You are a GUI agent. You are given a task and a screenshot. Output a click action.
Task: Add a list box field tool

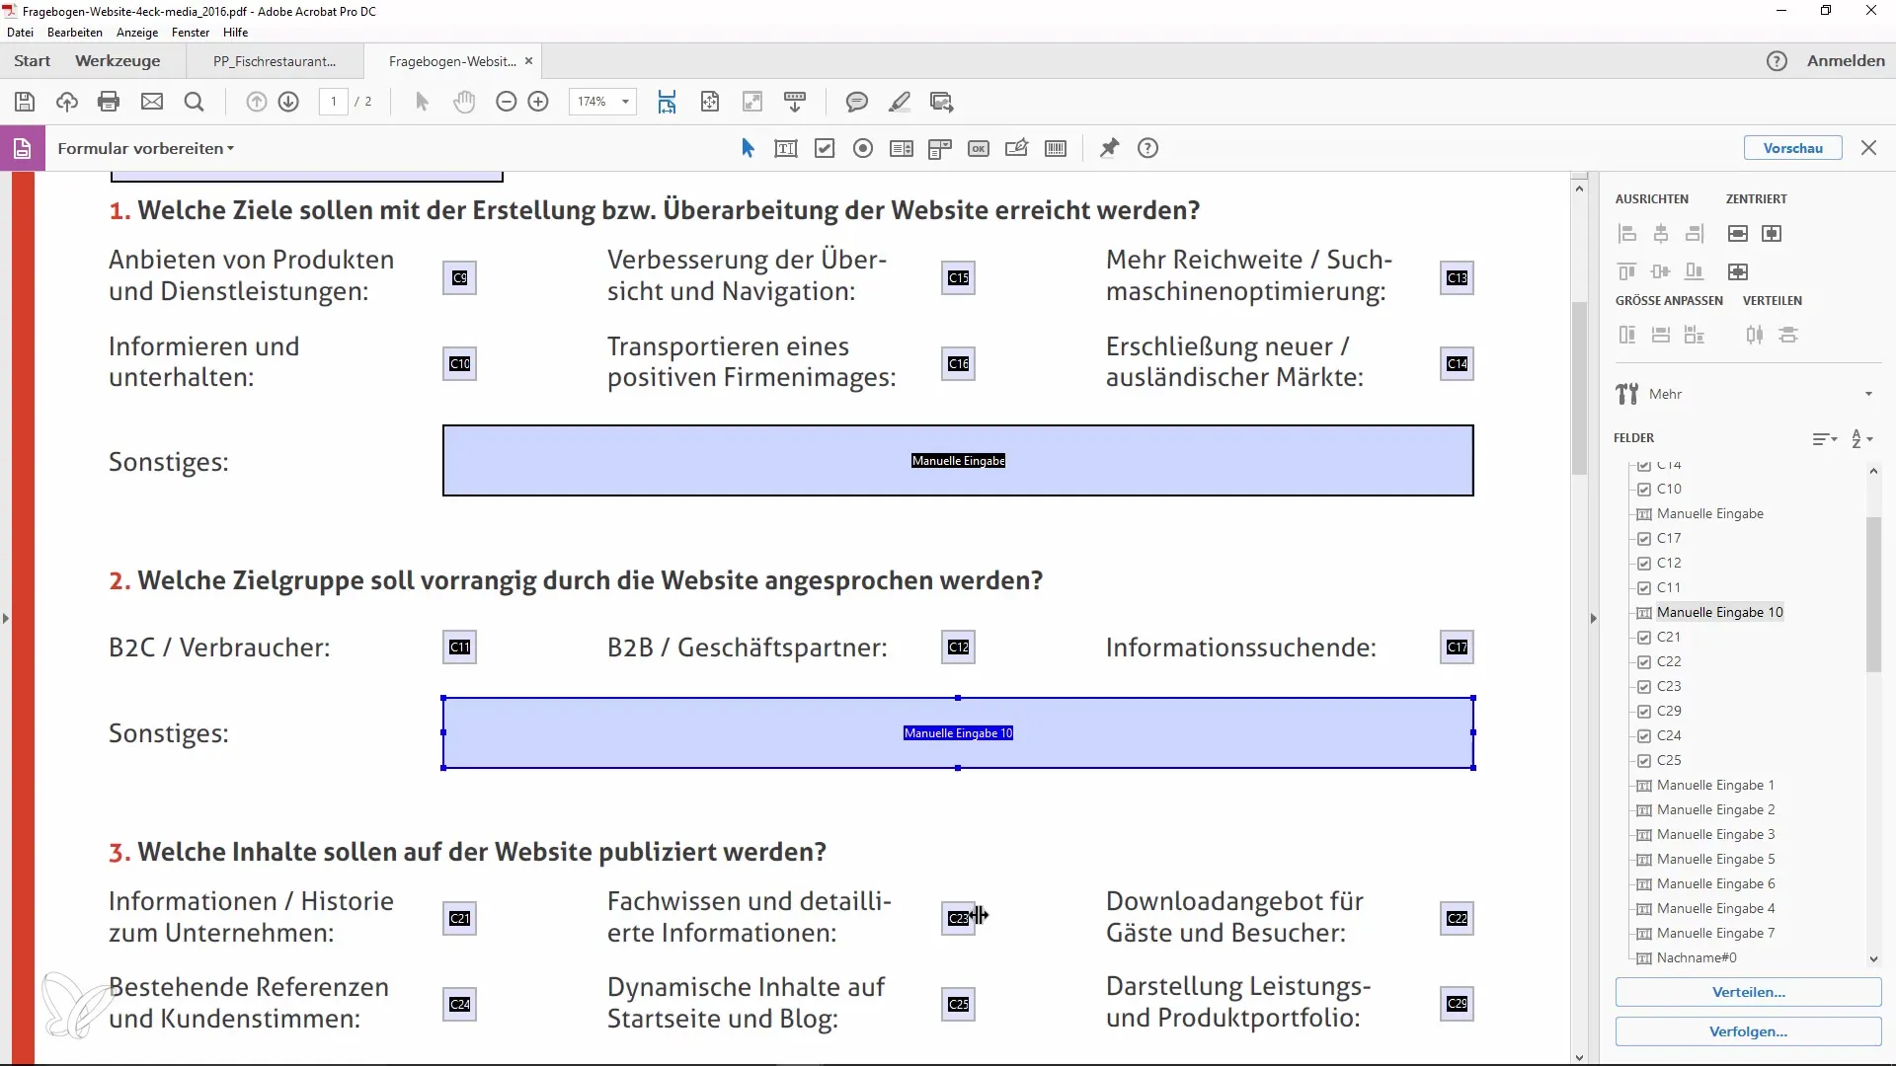[x=902, y=149]
